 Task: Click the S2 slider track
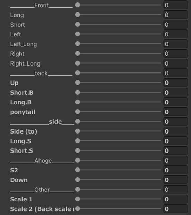click(x=118, y=170)
